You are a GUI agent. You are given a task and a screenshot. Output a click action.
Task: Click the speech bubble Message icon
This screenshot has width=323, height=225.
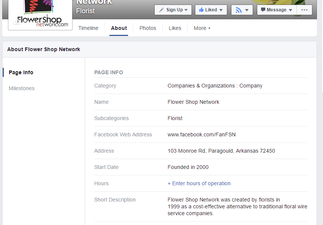tap(263, 9)
